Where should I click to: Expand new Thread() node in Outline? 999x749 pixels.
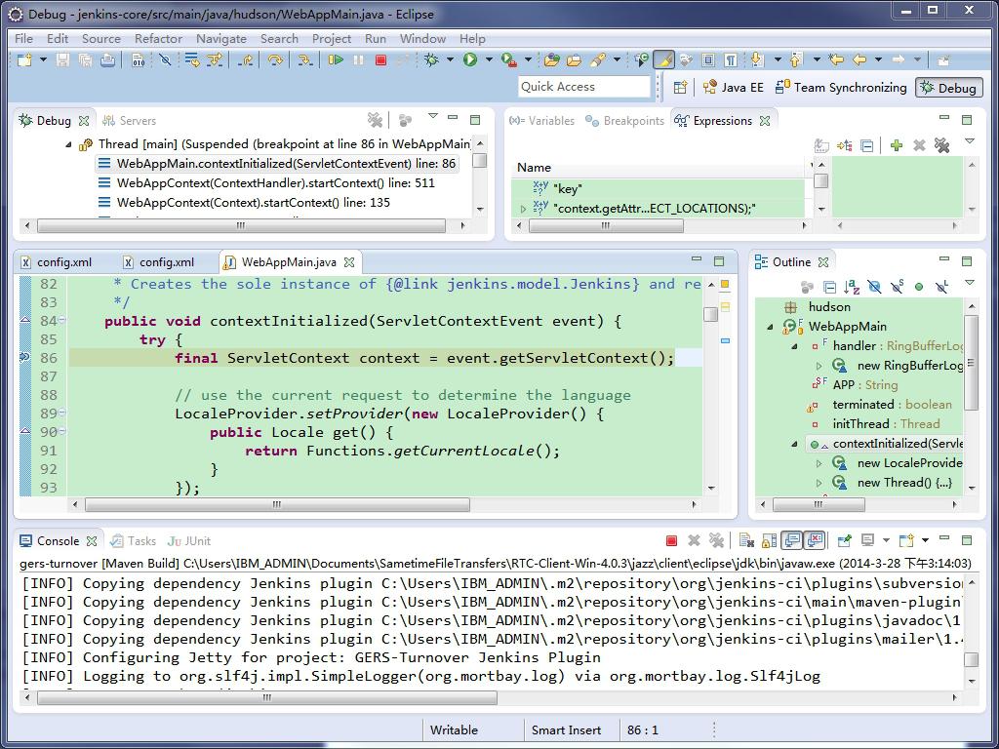click(819, 484)
